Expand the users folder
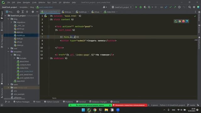The image size is (201, 113). pyautogui.click(x=8, y=84)
